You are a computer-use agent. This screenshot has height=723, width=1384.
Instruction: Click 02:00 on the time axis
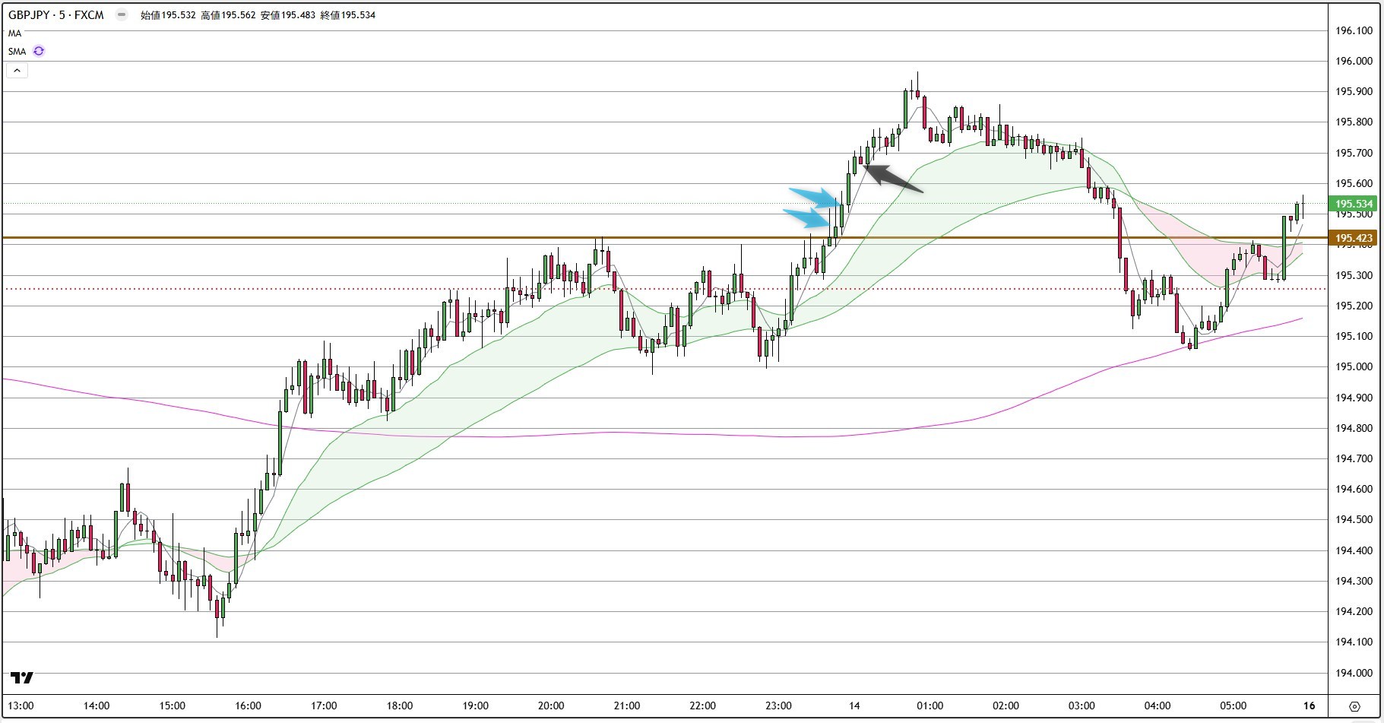point(1006,706)
